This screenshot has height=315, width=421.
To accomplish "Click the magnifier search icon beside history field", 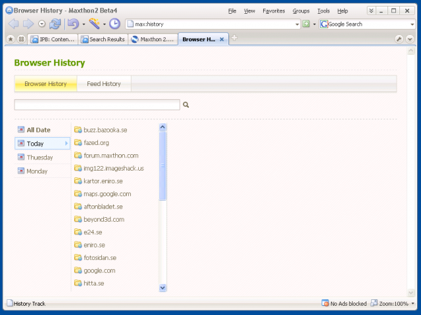I will (186, 104).
